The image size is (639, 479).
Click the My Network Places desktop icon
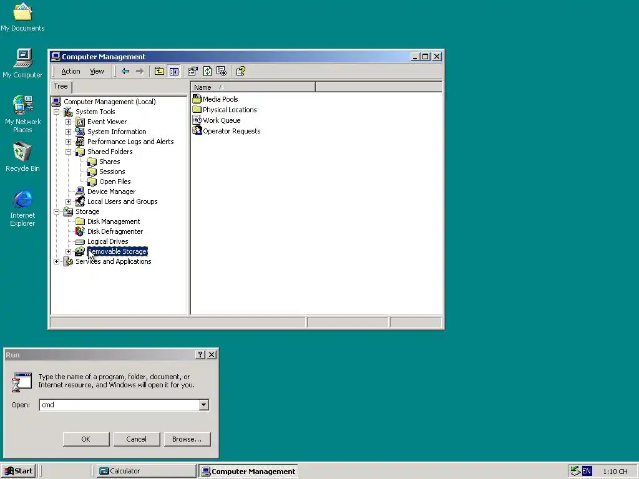click(23, 105)
